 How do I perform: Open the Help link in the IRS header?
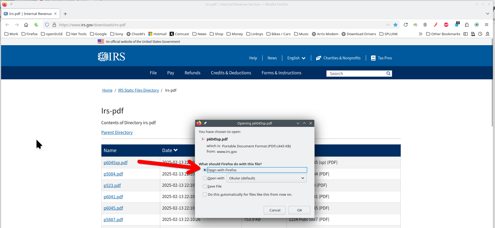pos(253,58)
